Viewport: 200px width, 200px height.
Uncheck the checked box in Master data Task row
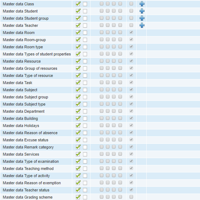(131, 82)
